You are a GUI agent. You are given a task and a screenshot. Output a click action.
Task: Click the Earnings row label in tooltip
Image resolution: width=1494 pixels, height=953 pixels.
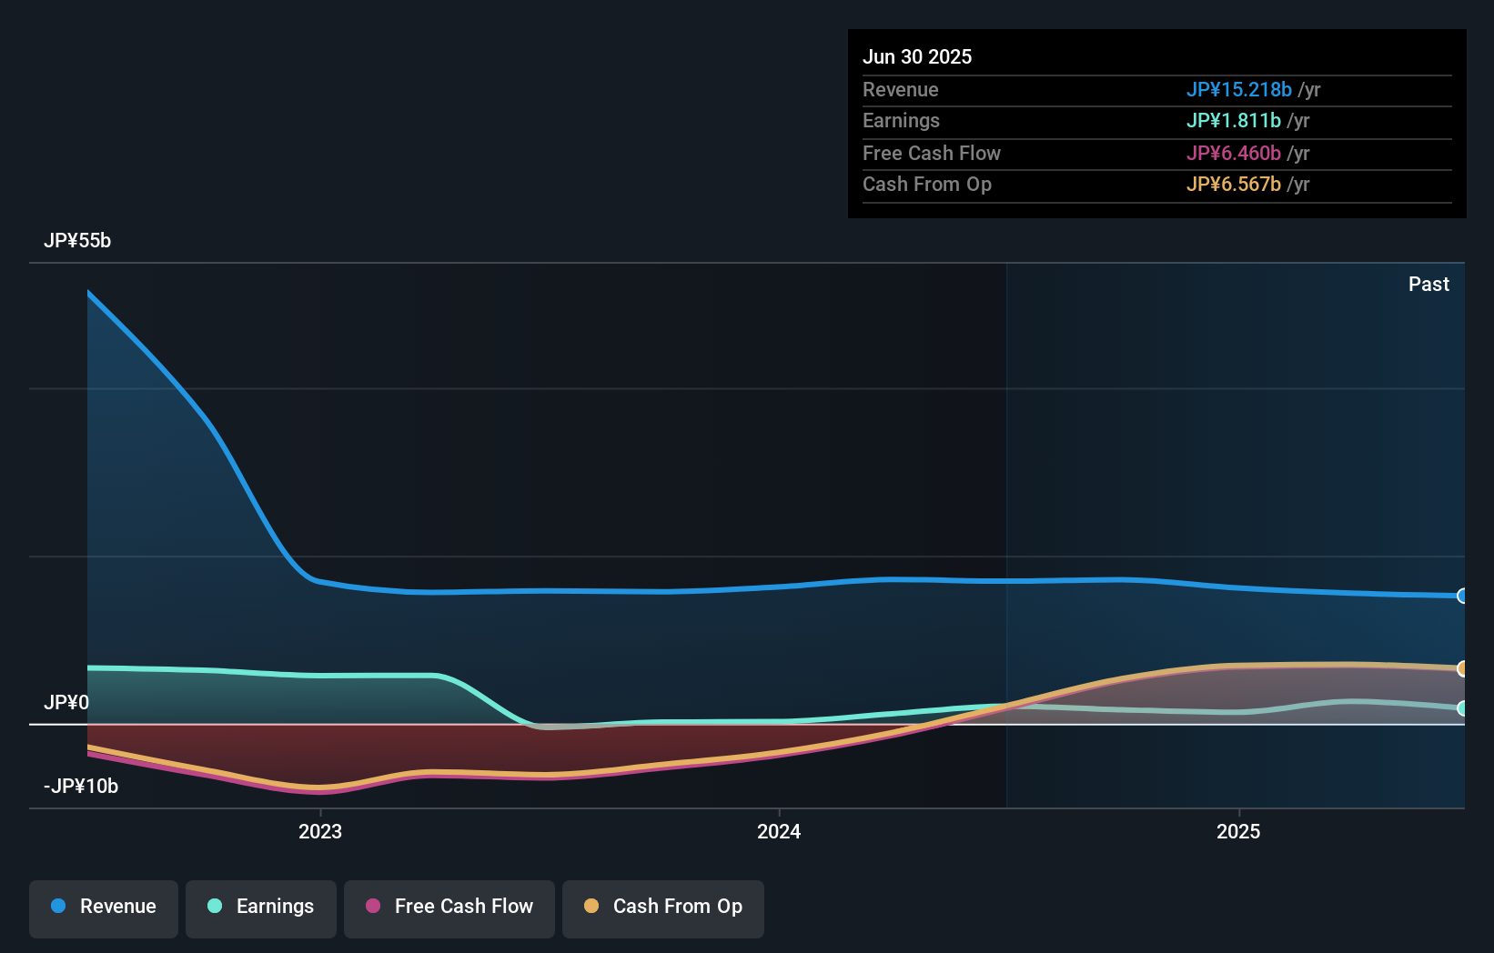(901, 120)
